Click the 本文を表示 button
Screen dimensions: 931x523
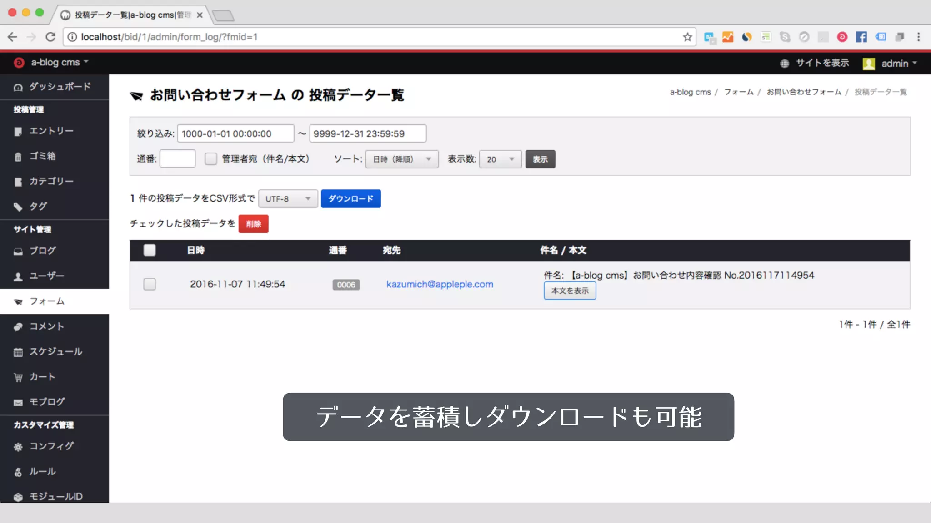click(570, 291)
